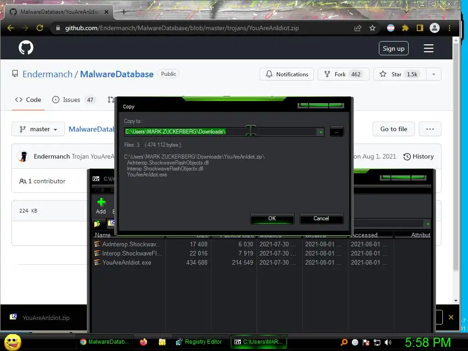Click the MalwareDatabase breadcrumb path link
Screen dimensions: 468x351
coord(92,129)
